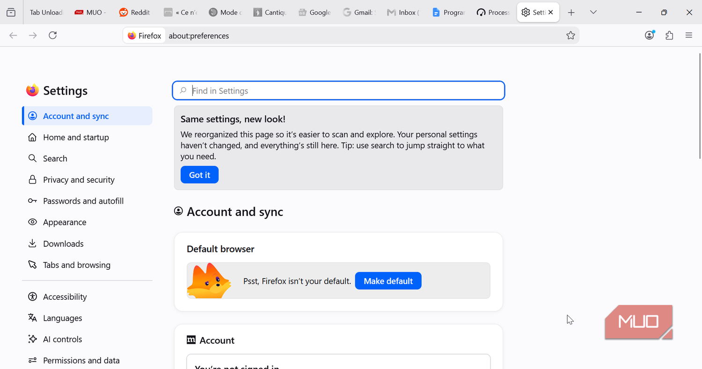This screenshot has height=369, width=702.
Task: Click the Firefox logo beside Settings
Action: 32,90
